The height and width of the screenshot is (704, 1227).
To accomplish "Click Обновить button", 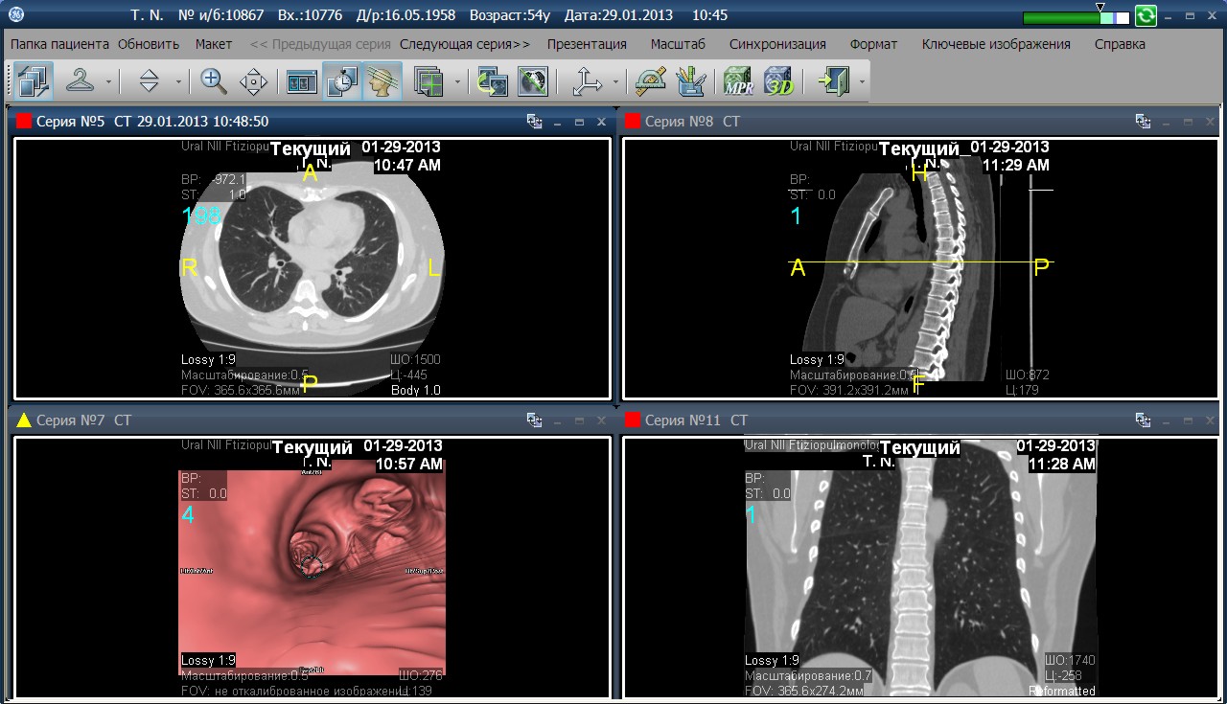I will [149, 44].
